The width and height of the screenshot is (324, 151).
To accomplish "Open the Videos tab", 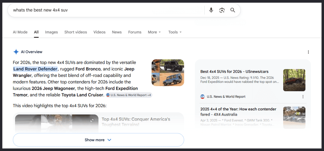I will [x=99, y=32].
